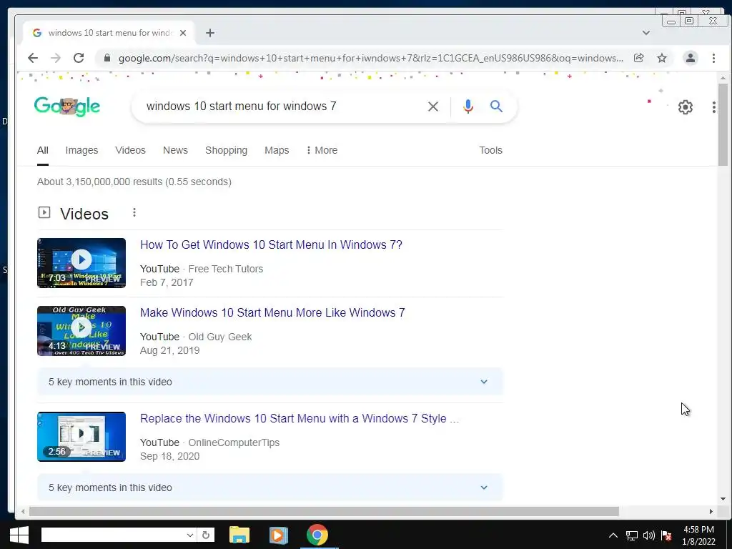
Task: Close the Google search tab
Action: point(183,33)
